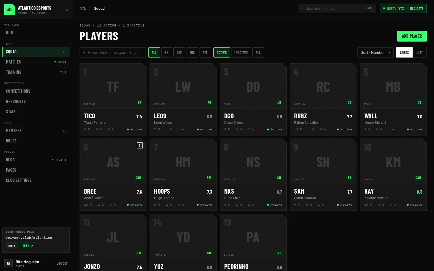The image size is (434, 271).
Task: Open Matches in the sidebar
Action: point(36,62)
